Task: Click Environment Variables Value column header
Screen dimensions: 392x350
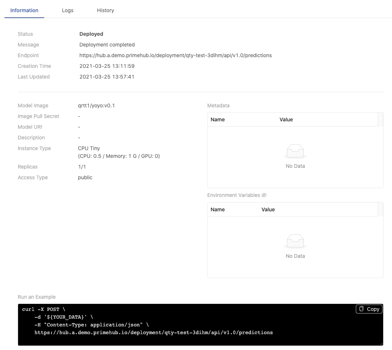Action: 268,209
